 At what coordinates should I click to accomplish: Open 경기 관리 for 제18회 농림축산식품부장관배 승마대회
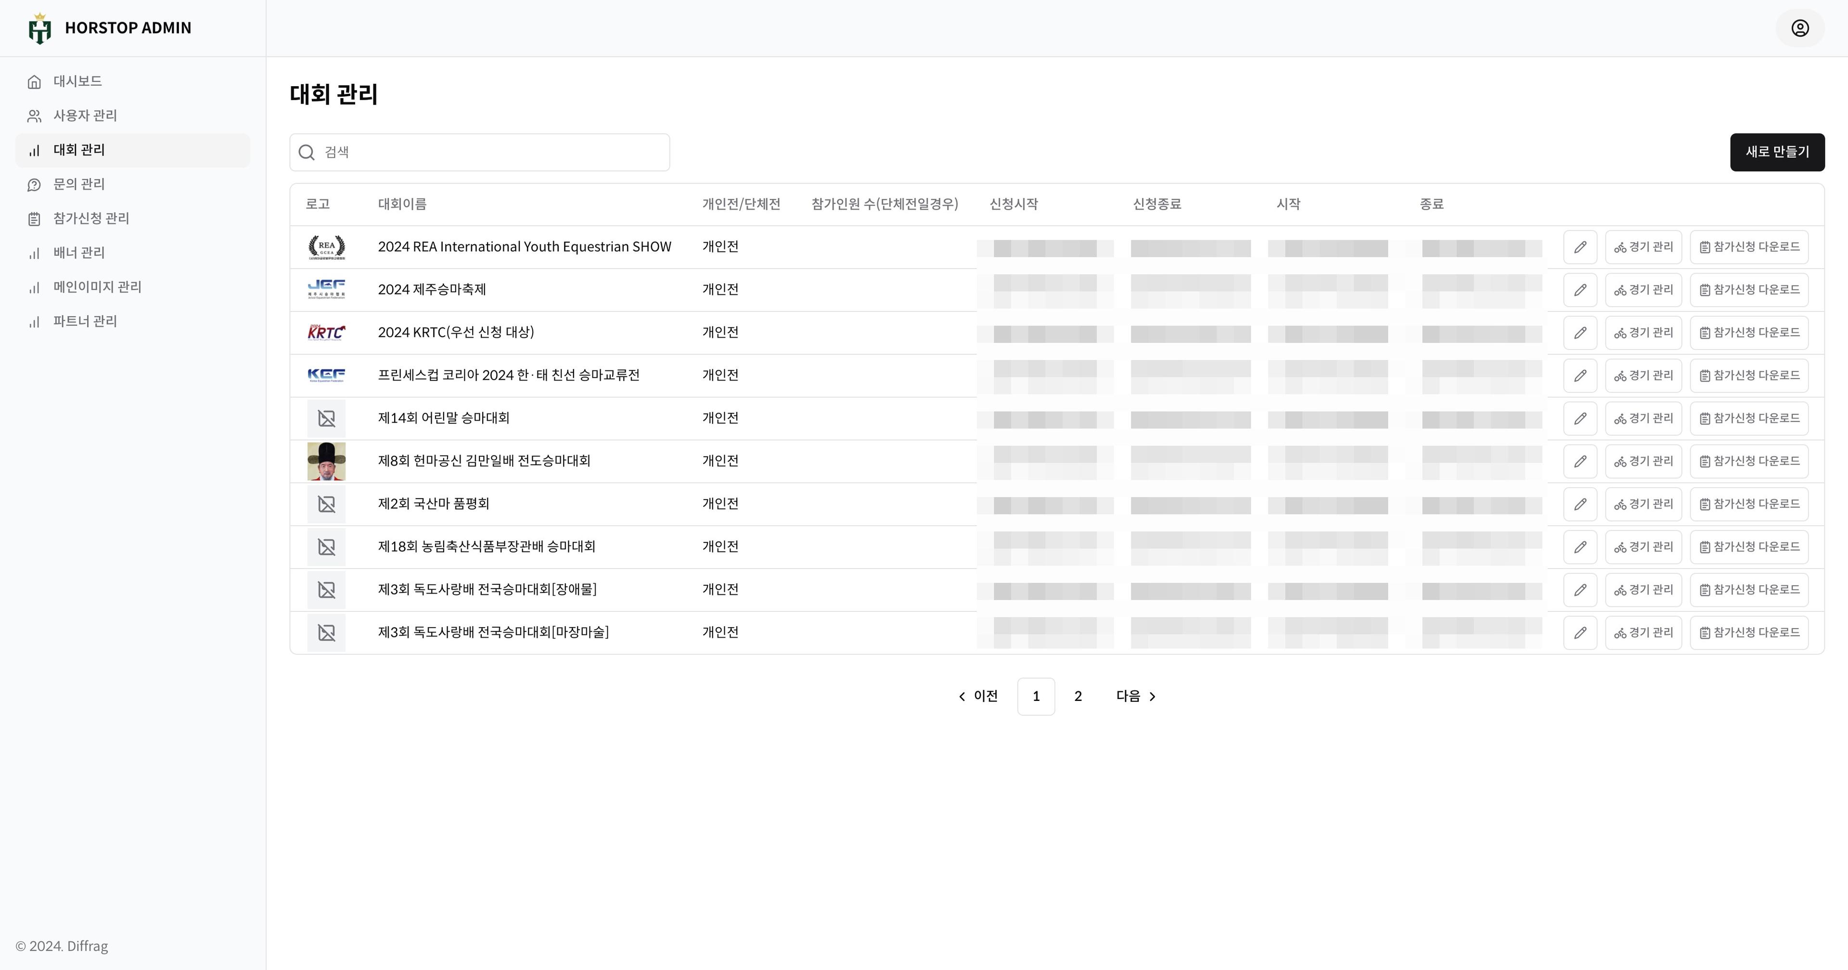click(x=1643, y=547)
